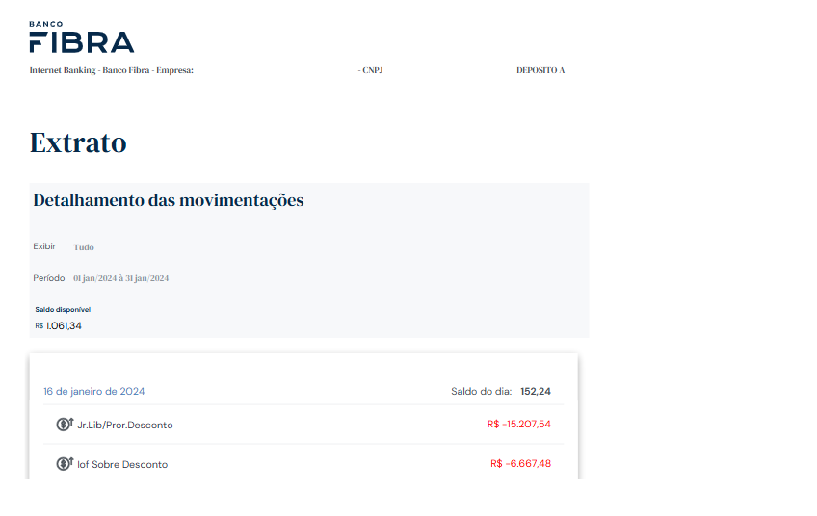Open the Exibir Tudo filter
The height and width of the screenshot is (516, 817).
[x=84, y=247]
